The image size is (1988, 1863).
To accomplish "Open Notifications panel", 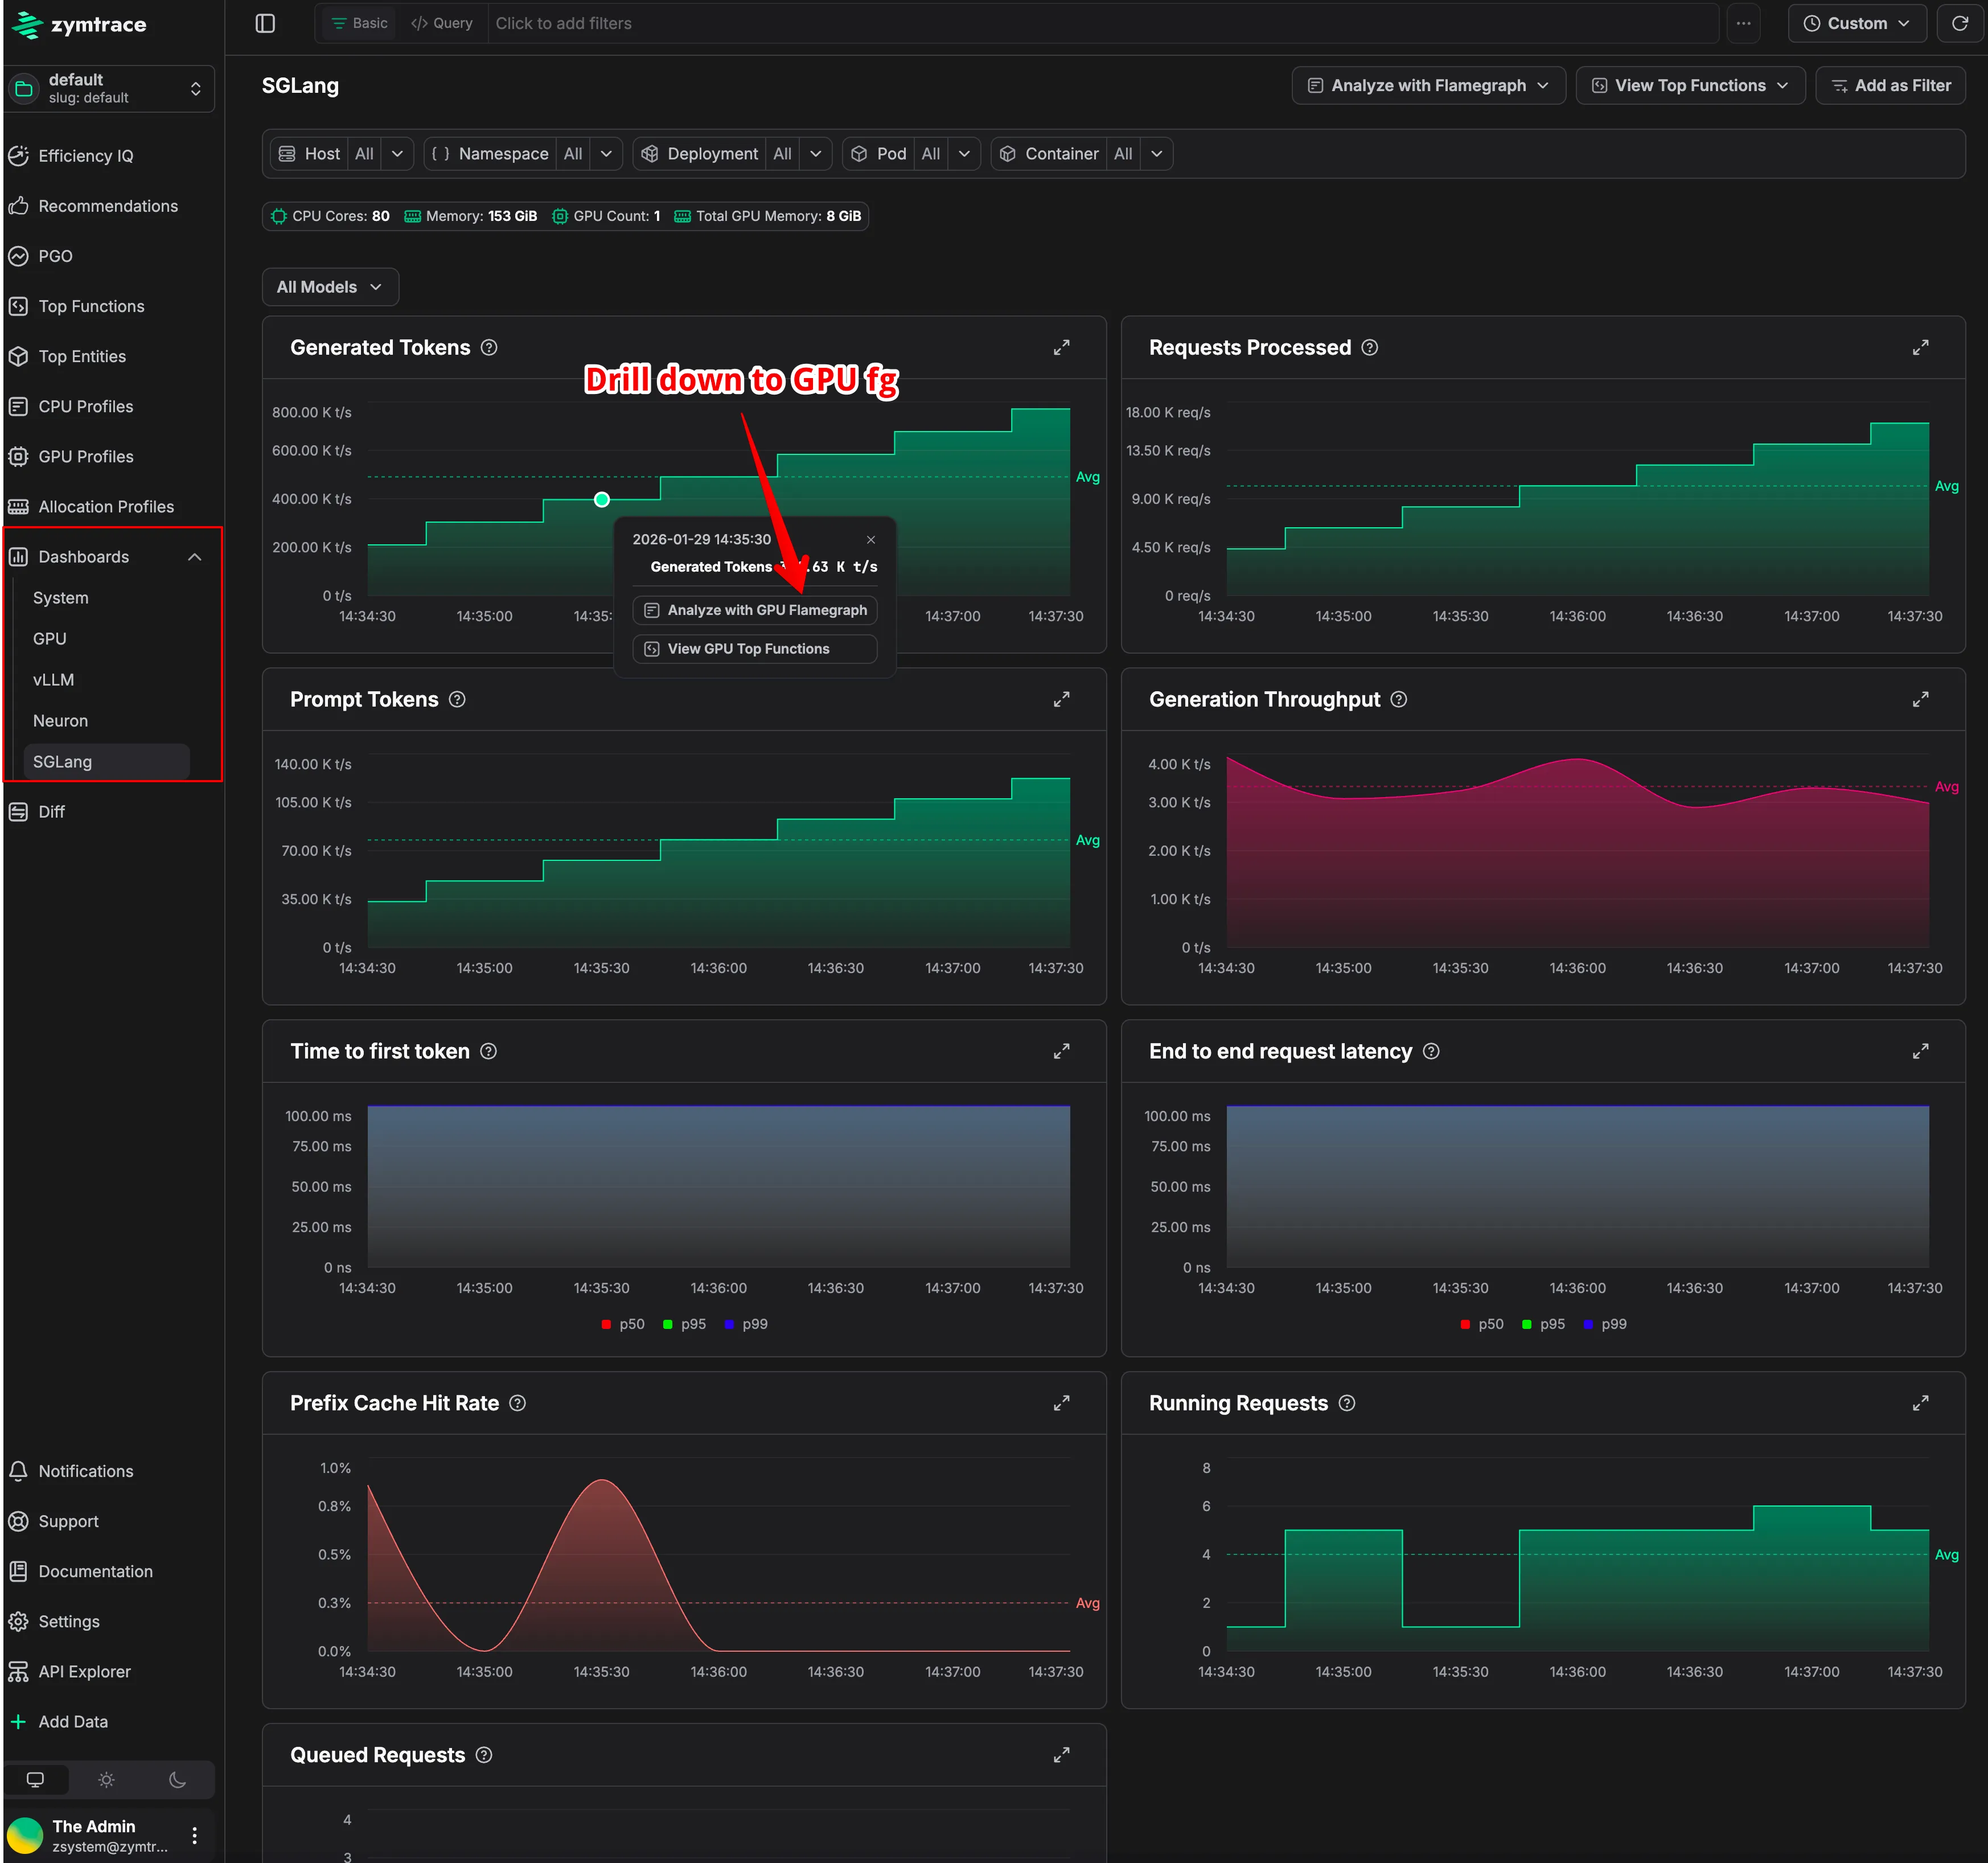I will pyautogui.click(x=85, y=1471).
